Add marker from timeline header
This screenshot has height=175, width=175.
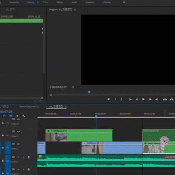[x=17, y=116]
